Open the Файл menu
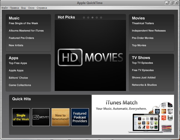Screen dimensions: 180x140 pos(4,8)
